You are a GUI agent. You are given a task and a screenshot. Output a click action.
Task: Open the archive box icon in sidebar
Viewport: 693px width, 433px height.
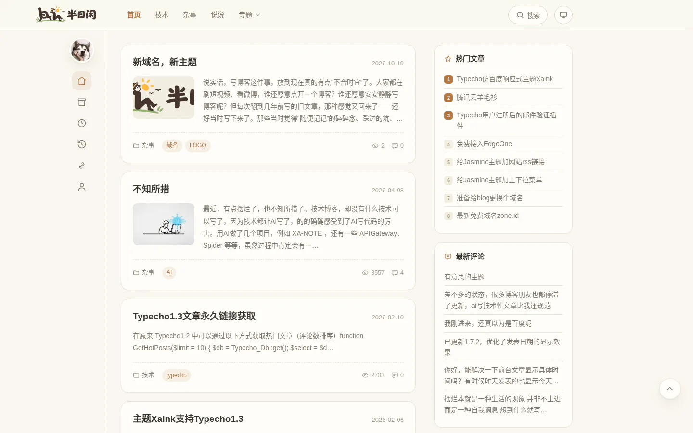82,102
